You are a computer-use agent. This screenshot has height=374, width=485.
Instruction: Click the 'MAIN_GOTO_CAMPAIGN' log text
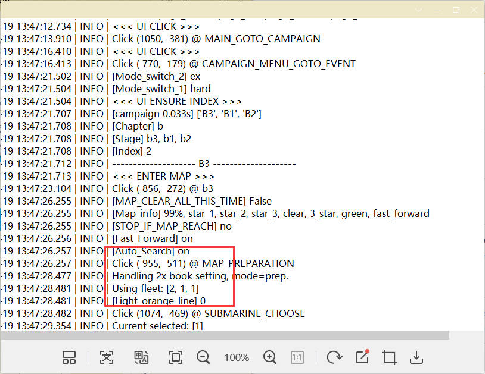pyautogui.click(x=262, y=39)
